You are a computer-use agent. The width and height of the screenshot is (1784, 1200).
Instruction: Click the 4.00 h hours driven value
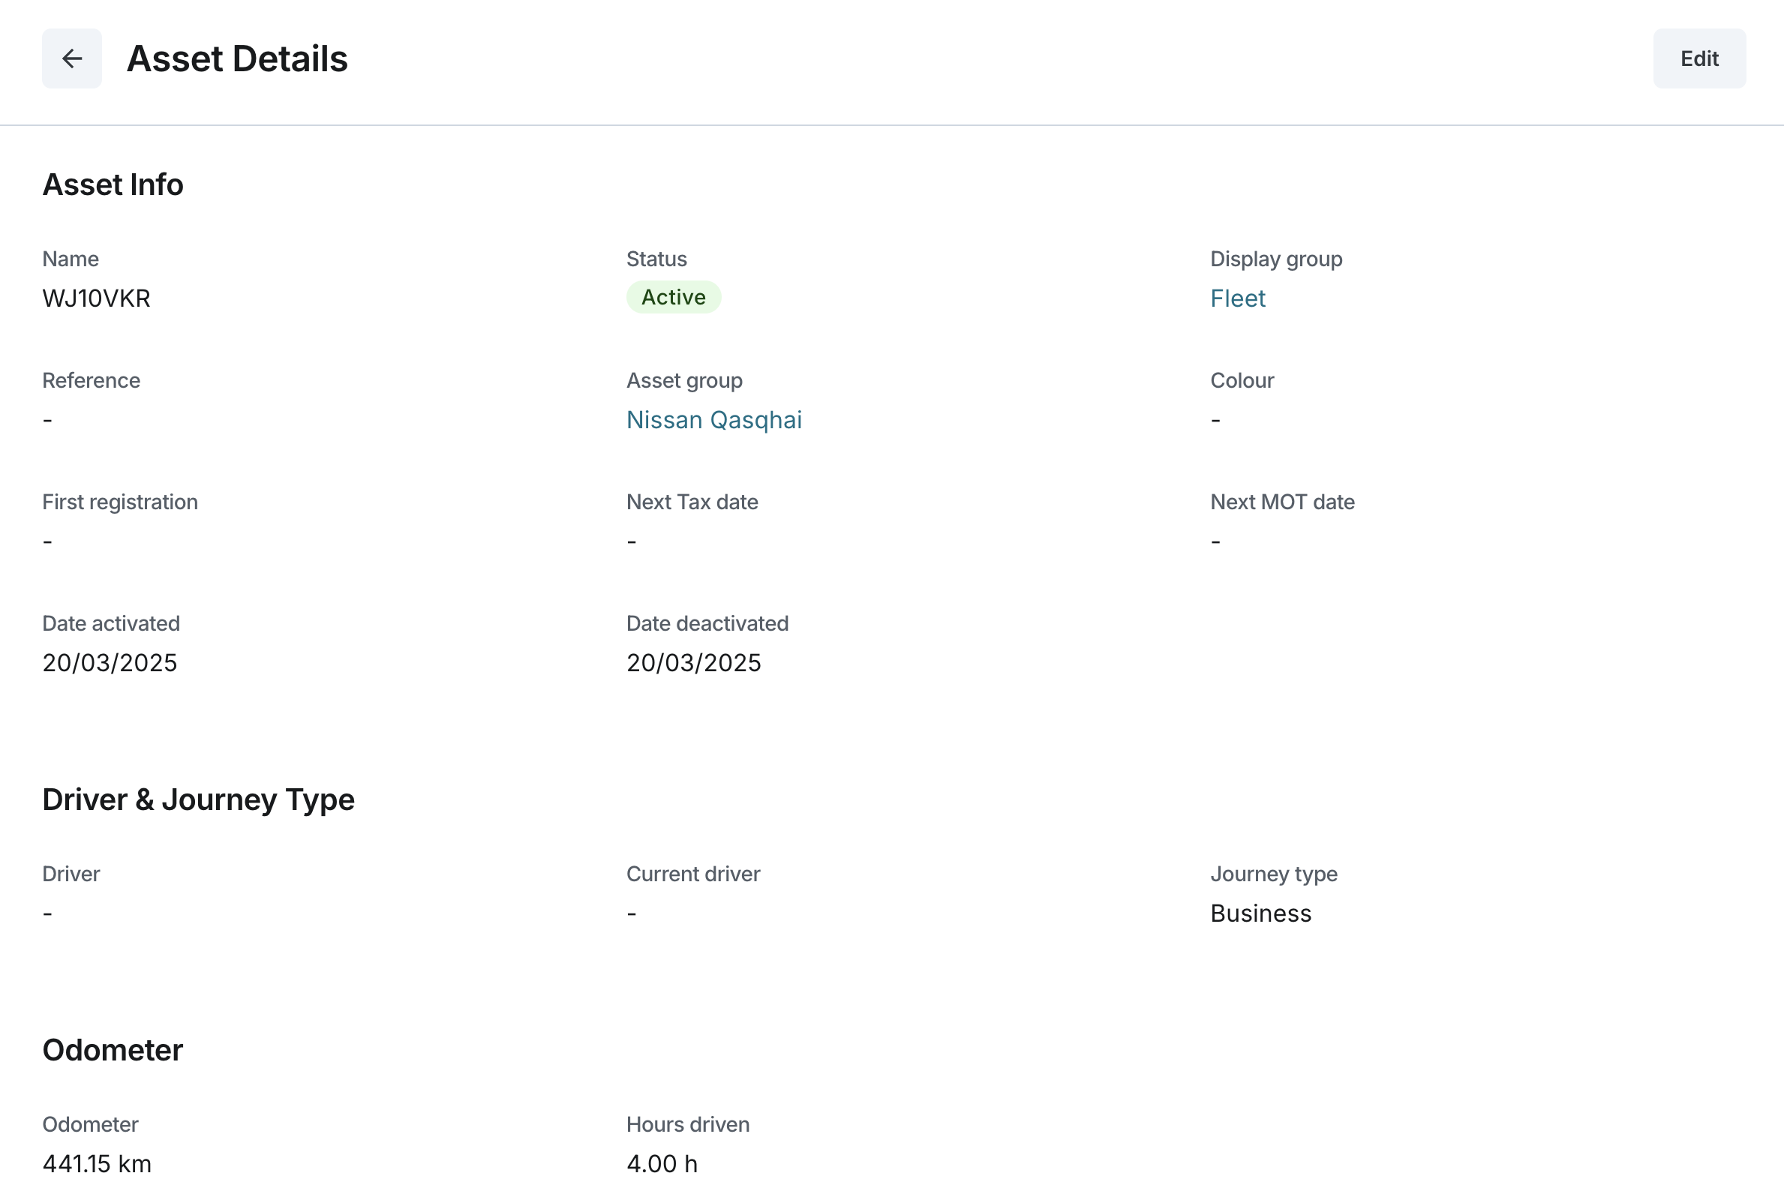tap(661, 1164)
